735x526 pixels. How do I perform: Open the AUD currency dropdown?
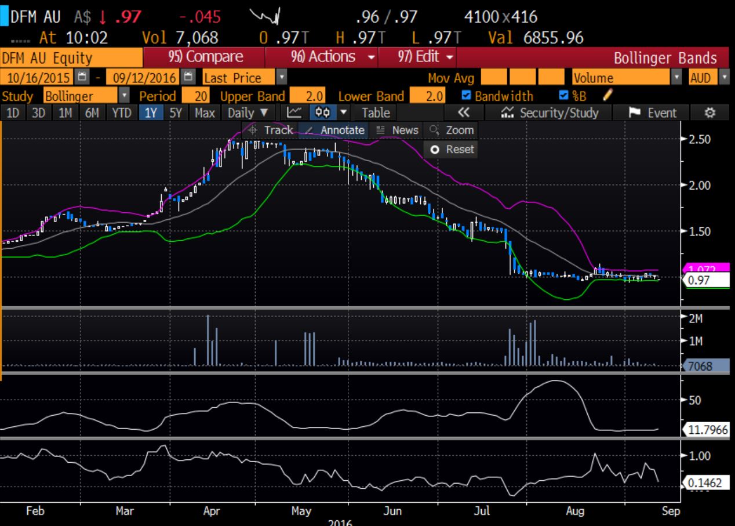[x=725, y=77]
